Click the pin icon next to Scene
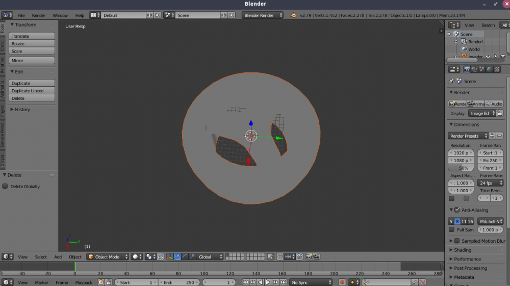 point(451,81)
